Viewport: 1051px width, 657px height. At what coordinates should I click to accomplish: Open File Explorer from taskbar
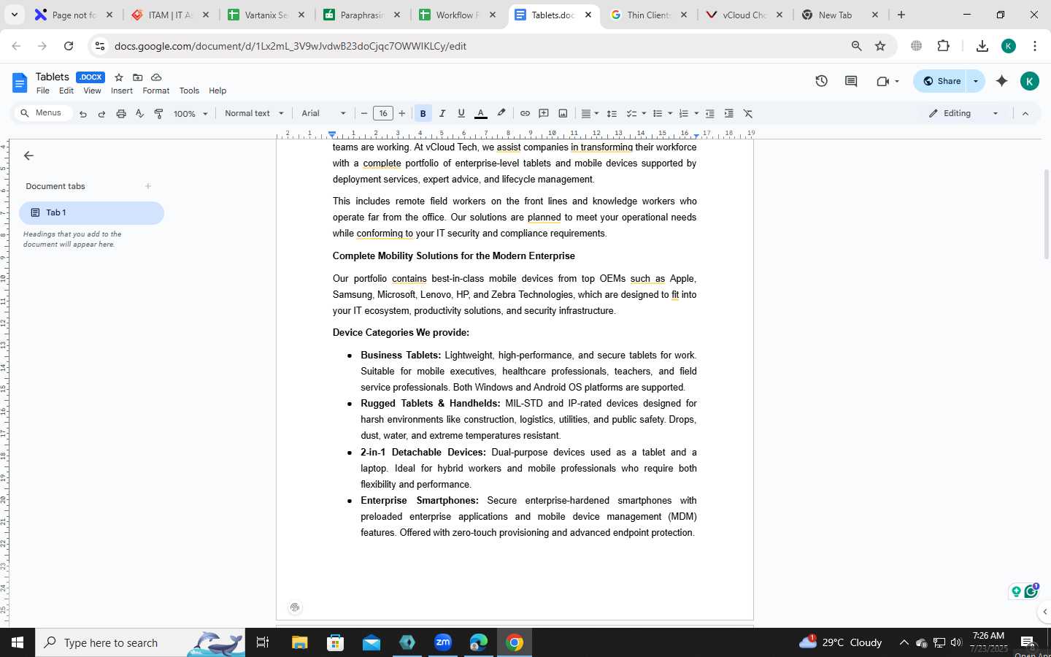point(299,642)
